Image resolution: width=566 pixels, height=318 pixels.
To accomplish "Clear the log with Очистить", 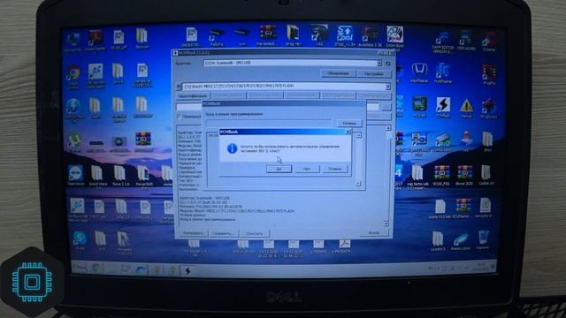I will pyautogui.click(x=255, y=233).
